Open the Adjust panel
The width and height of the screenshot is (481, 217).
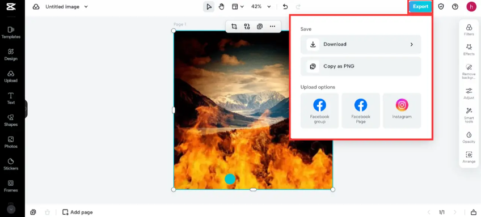(x=469, y=93)
